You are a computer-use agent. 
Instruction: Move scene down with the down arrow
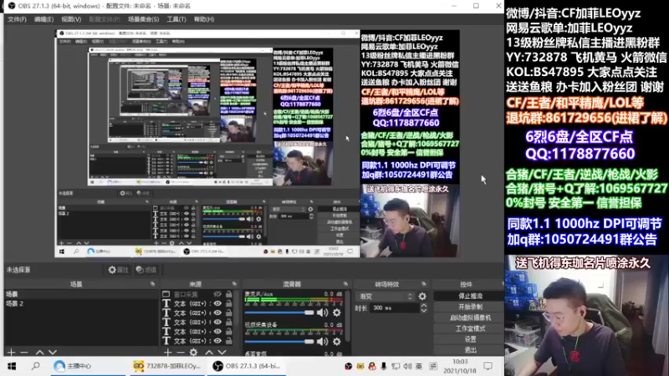coord(53,353)
